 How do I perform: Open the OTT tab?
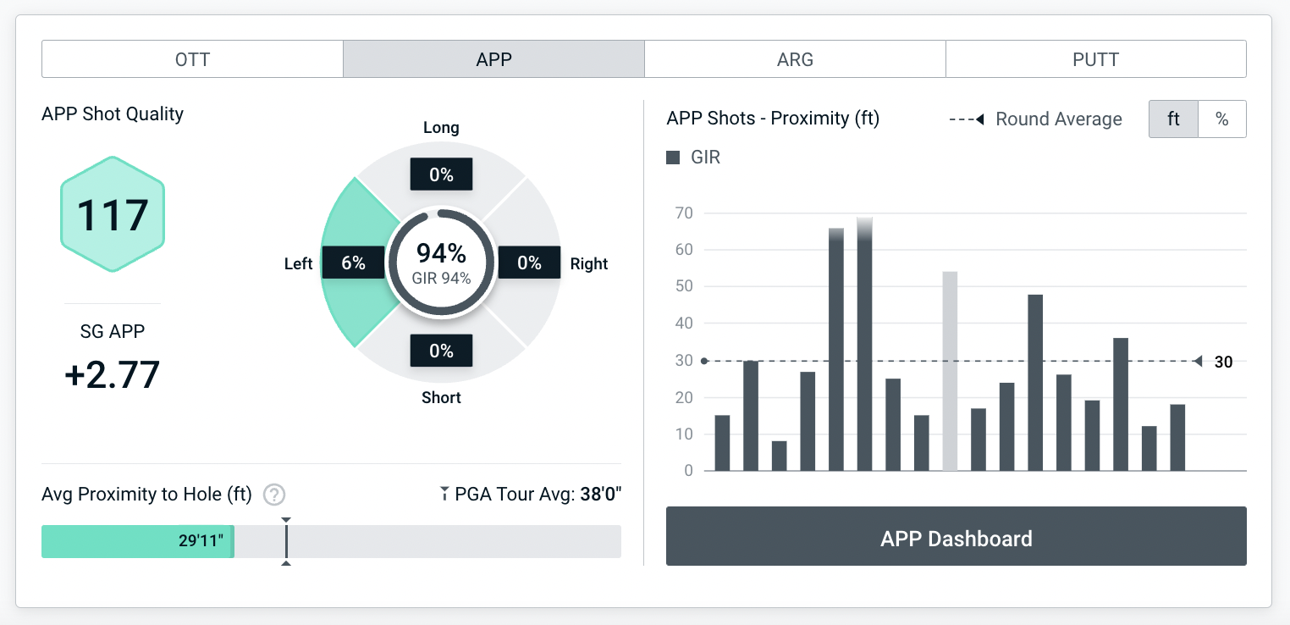192,59
